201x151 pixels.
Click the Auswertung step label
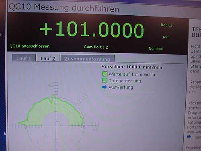coord(121,87)
